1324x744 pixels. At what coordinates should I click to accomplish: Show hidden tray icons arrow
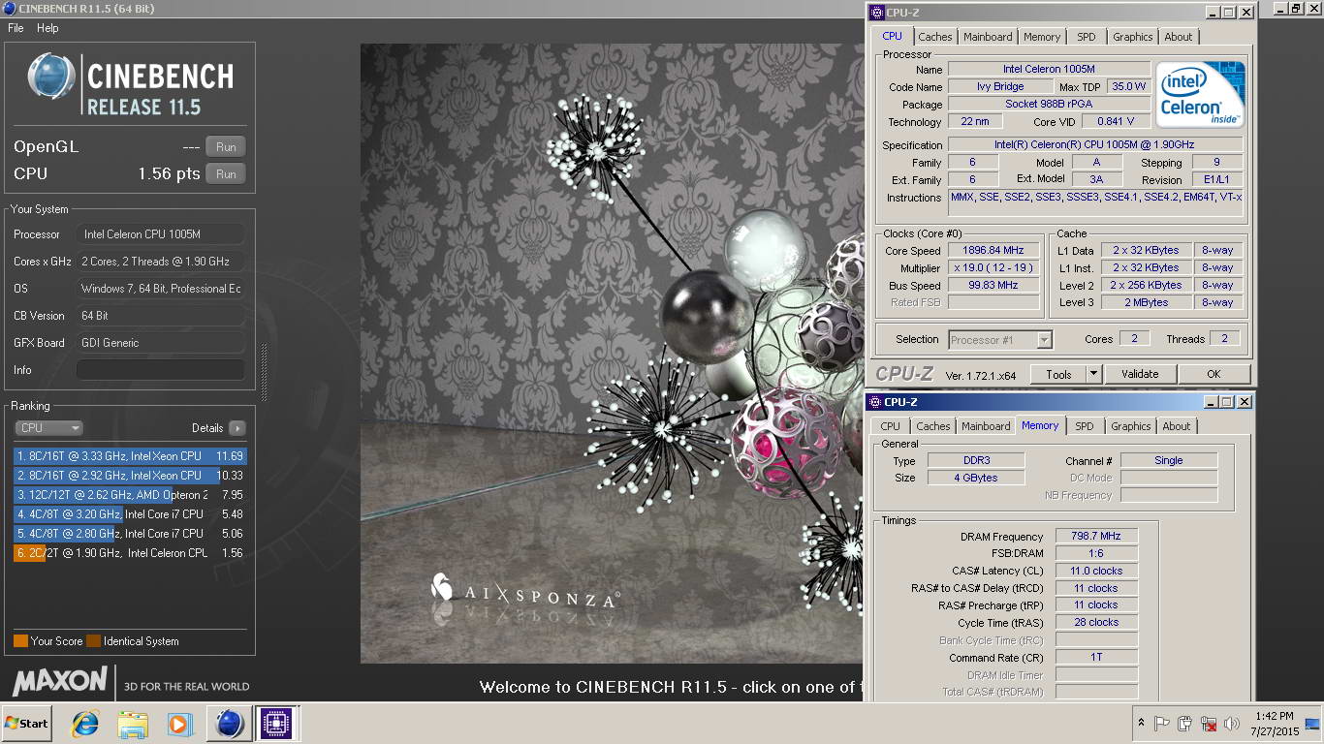[1141, 723]
